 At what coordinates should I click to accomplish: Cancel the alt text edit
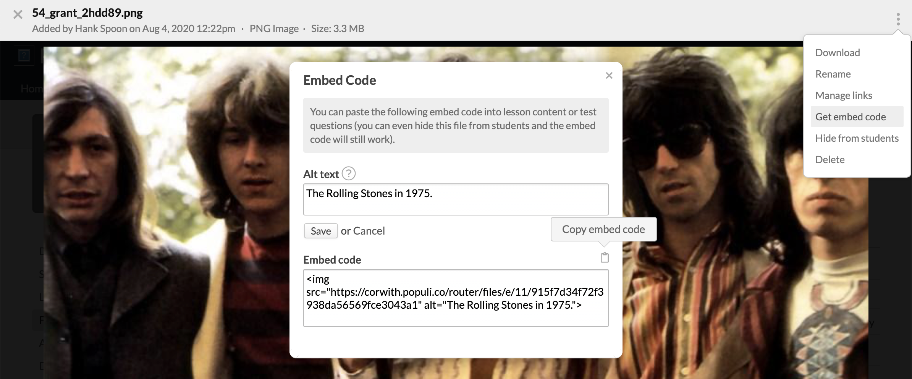[369, 231]
